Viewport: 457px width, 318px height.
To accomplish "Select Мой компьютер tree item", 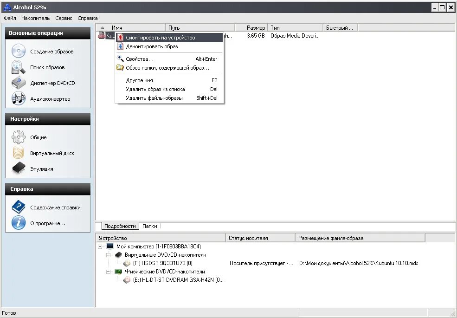I will pos(158,247).
